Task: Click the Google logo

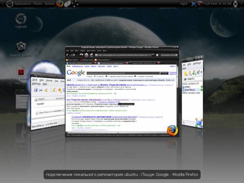Action: (x=76, y=73)
